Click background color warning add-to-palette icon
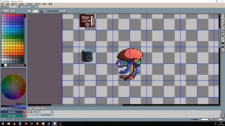 click(x=25, y=116)
